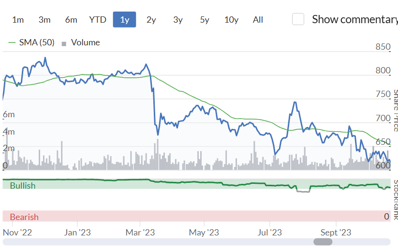Select the 3m time range

point(44,19)
